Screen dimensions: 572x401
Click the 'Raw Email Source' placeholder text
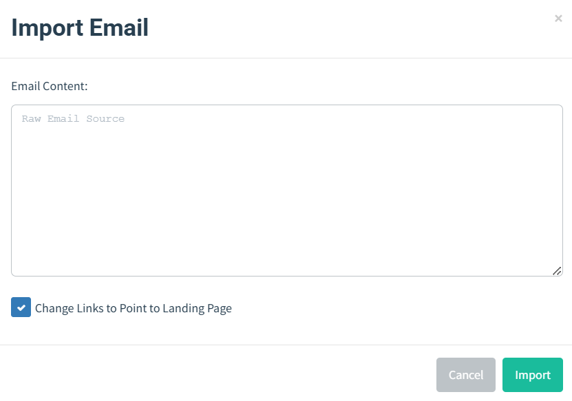point(73,118)
